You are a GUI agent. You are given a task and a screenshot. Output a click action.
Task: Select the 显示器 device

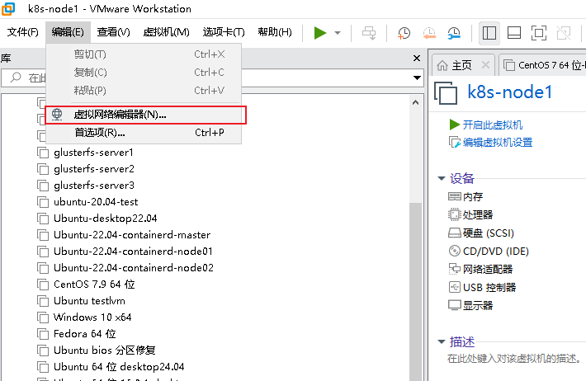point(470,305)
